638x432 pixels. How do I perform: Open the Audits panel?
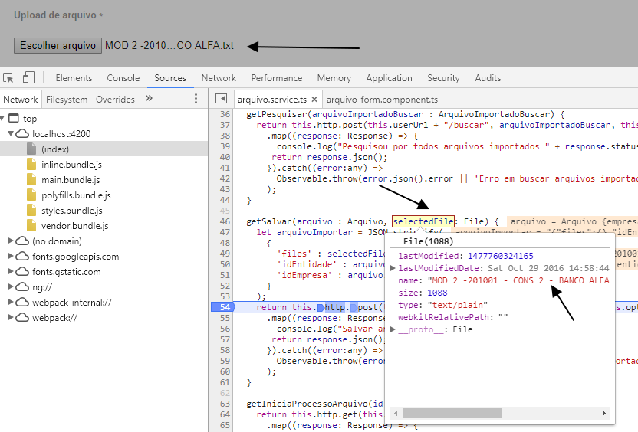[488, 77]
